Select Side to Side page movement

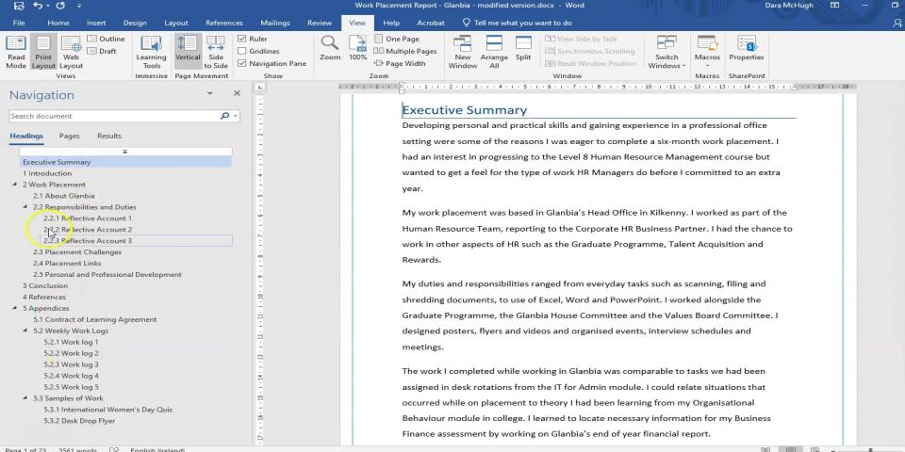pyautogui.click(x=216, y=53)
